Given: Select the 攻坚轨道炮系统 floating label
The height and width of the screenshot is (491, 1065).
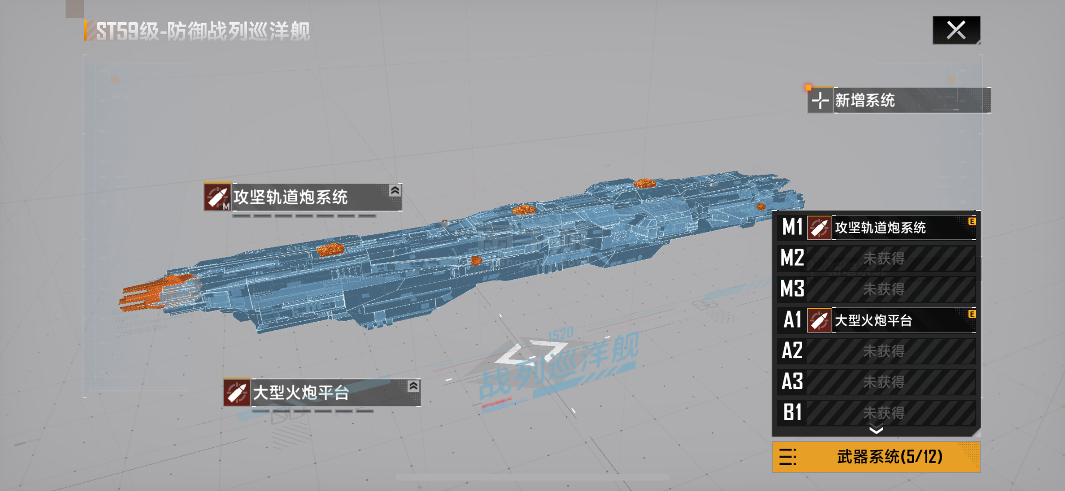Looking at the screenshot, I should point(303,197).
